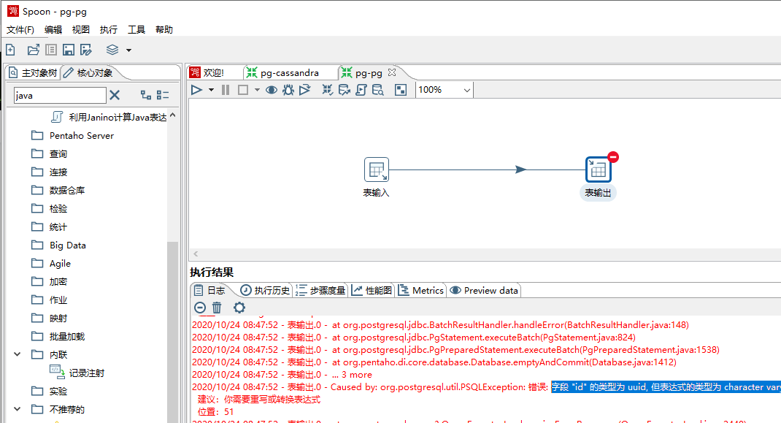Viewport: 781px width, 423px height.
Task: Select the 表输入 step on the canvas
Action: 377,169
